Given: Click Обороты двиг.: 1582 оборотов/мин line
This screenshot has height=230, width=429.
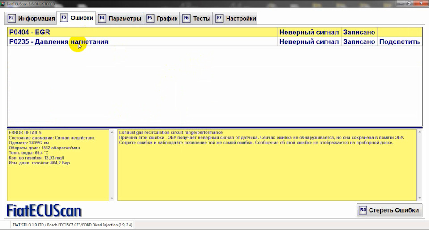Looking at the screenshot, I should 44,148.
